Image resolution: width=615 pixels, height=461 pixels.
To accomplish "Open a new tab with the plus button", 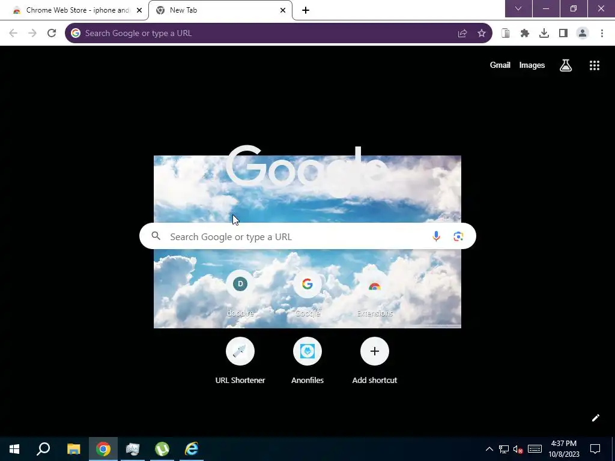I will tap(306, 10).
